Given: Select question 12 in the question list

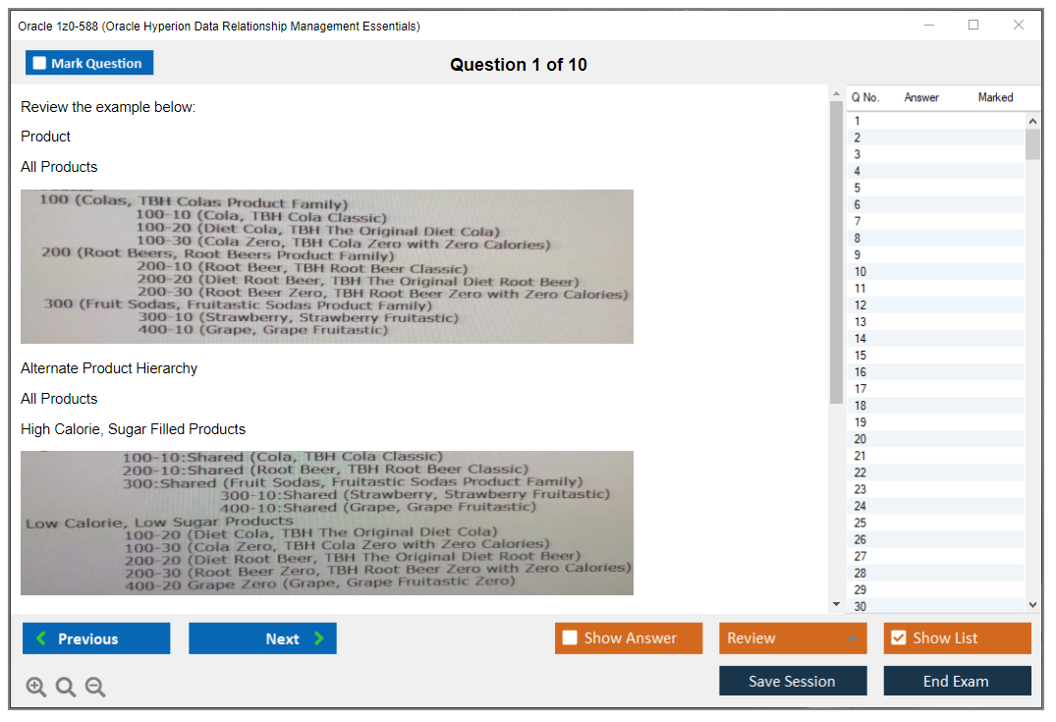Looking at the screenshot, I should (860, 305).
